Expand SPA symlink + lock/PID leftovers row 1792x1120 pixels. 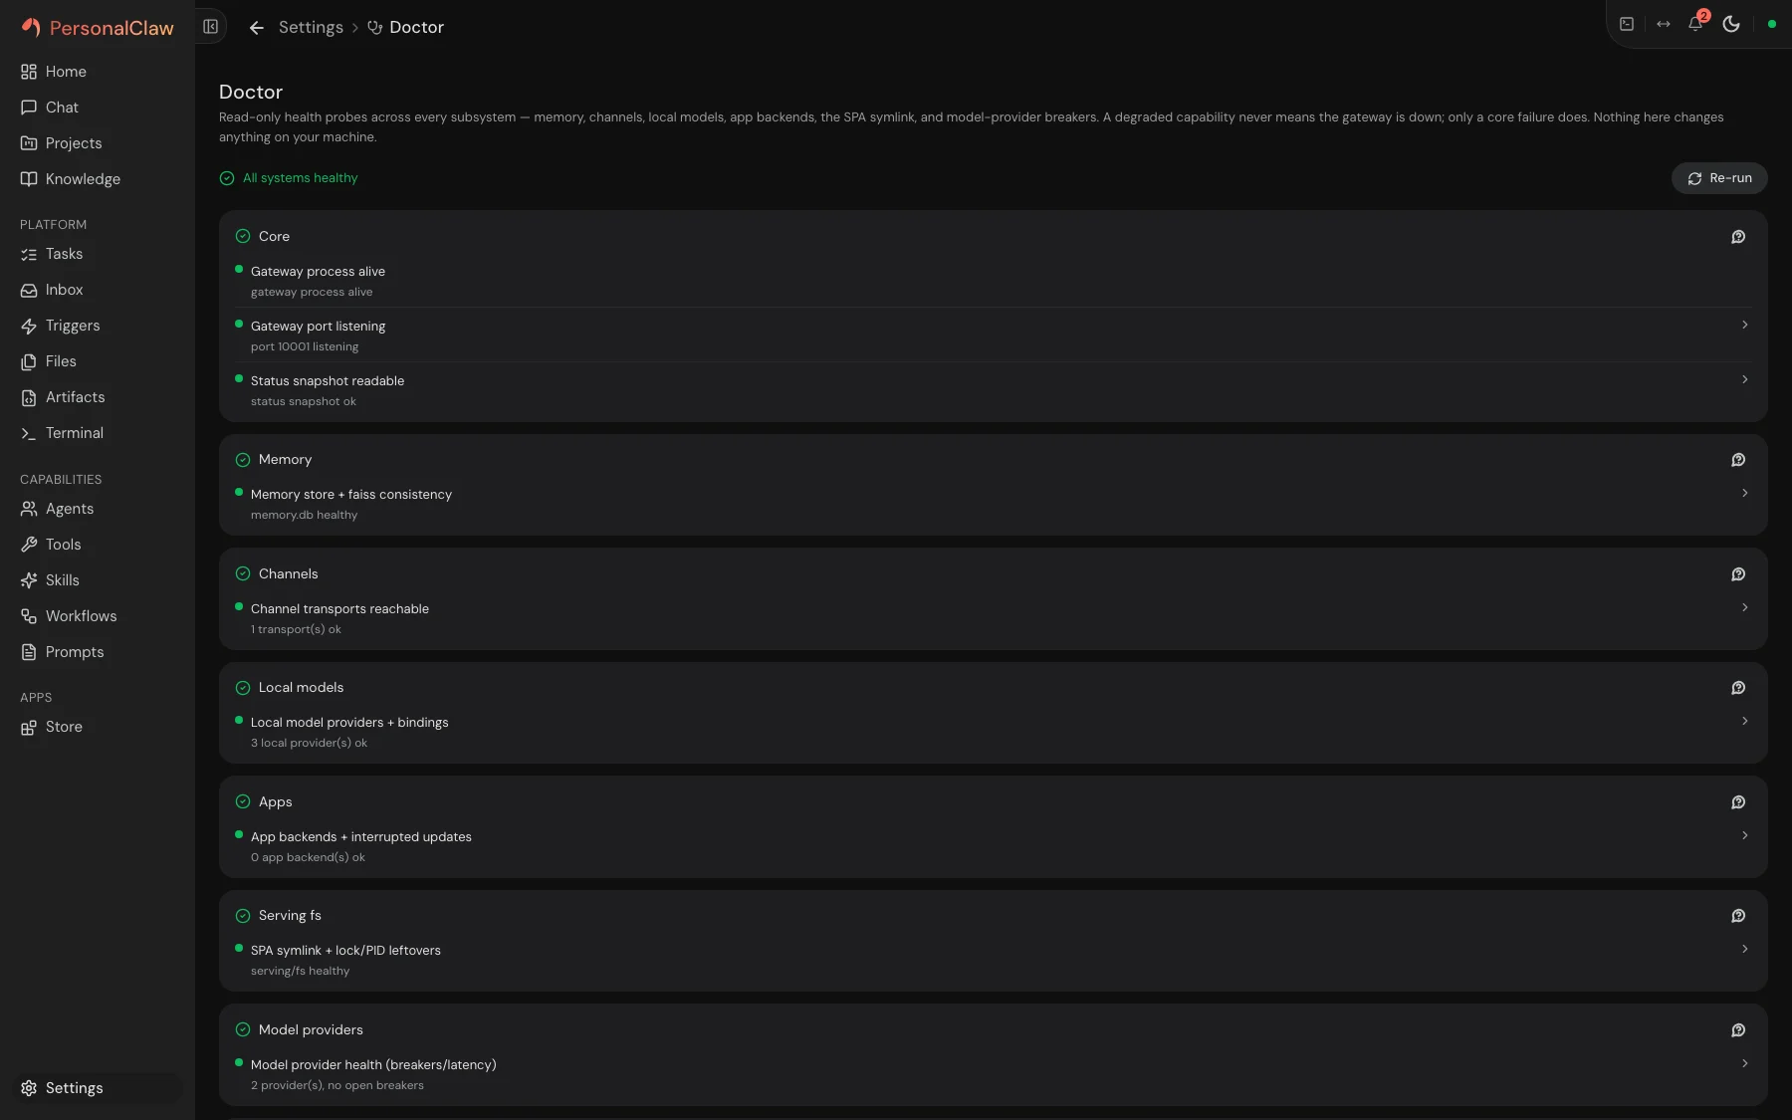(x=993, y=960)
